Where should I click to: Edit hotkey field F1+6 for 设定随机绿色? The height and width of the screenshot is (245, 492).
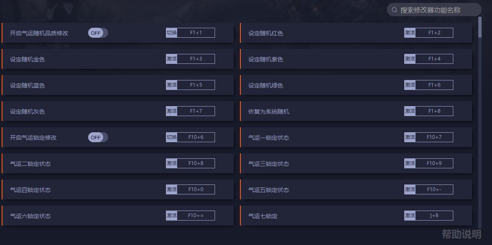coord(434,85)
